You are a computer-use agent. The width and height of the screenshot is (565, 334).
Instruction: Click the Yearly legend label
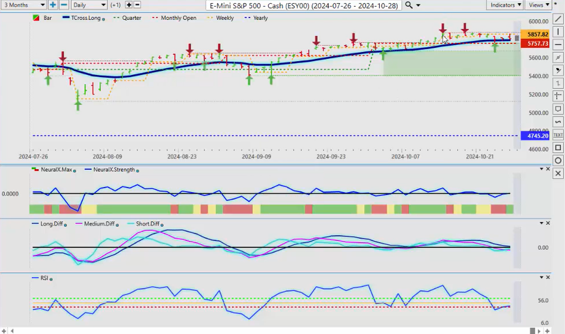(x=261, y=18)
